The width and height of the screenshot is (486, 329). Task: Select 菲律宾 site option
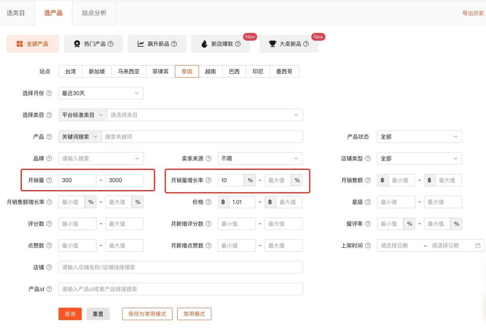(160, 71)
